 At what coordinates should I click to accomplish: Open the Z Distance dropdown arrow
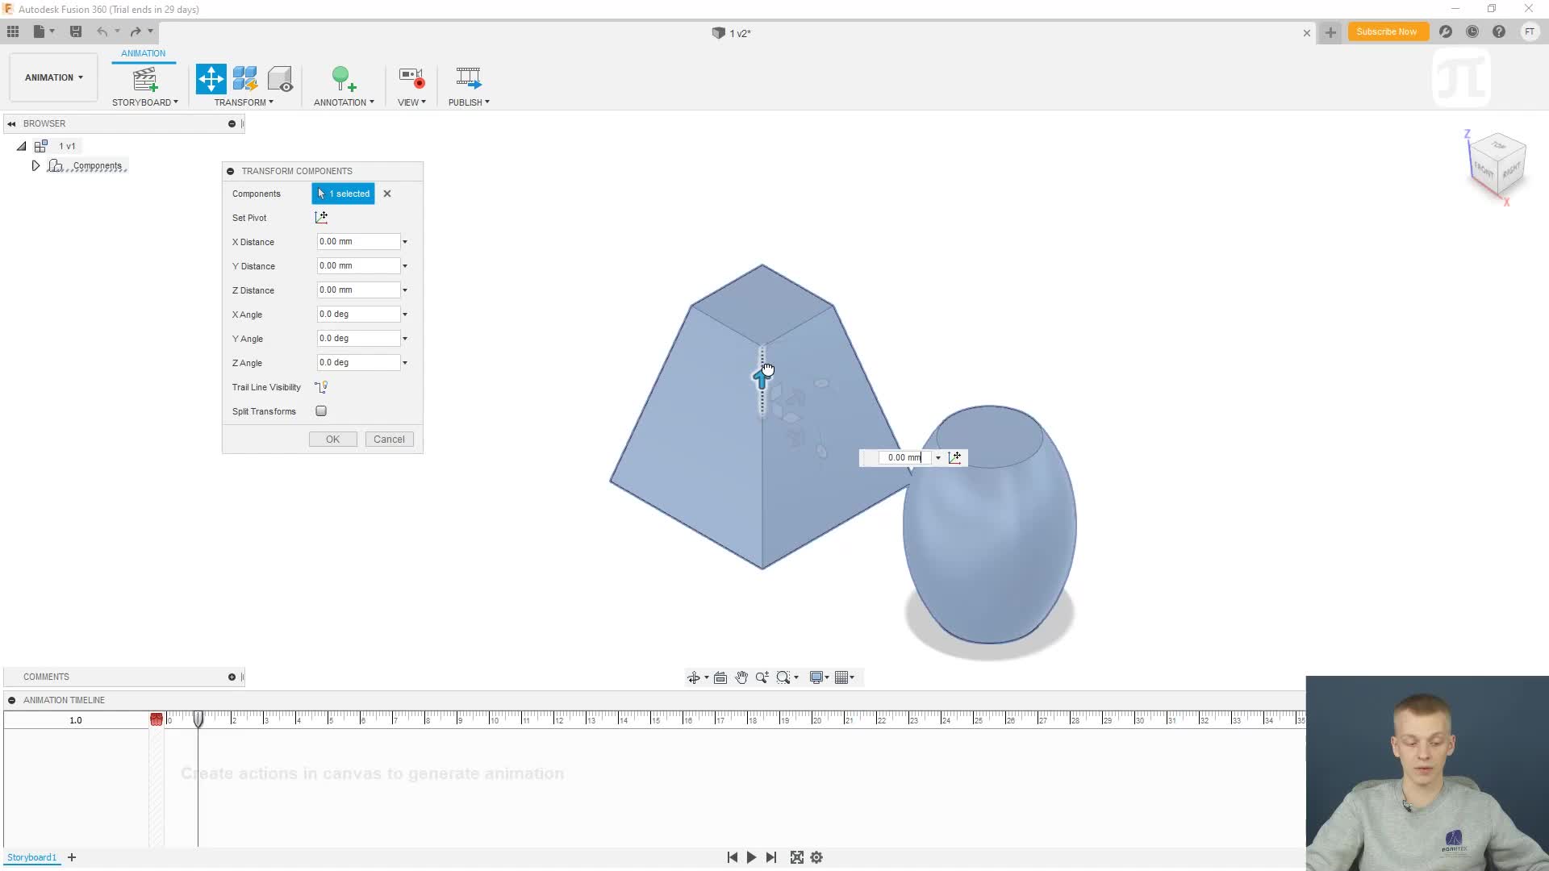click(405, 290)
